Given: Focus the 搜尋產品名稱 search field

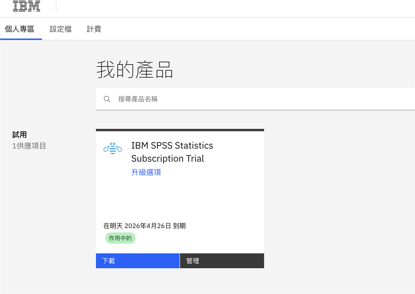Looking at the screenshot, I should click(x=255, y=99).
